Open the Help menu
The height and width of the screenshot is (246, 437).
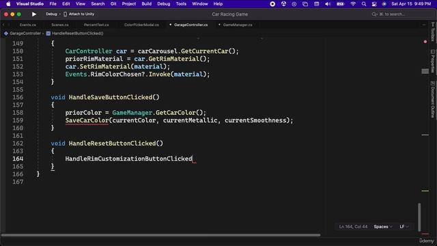pos(218,4)
